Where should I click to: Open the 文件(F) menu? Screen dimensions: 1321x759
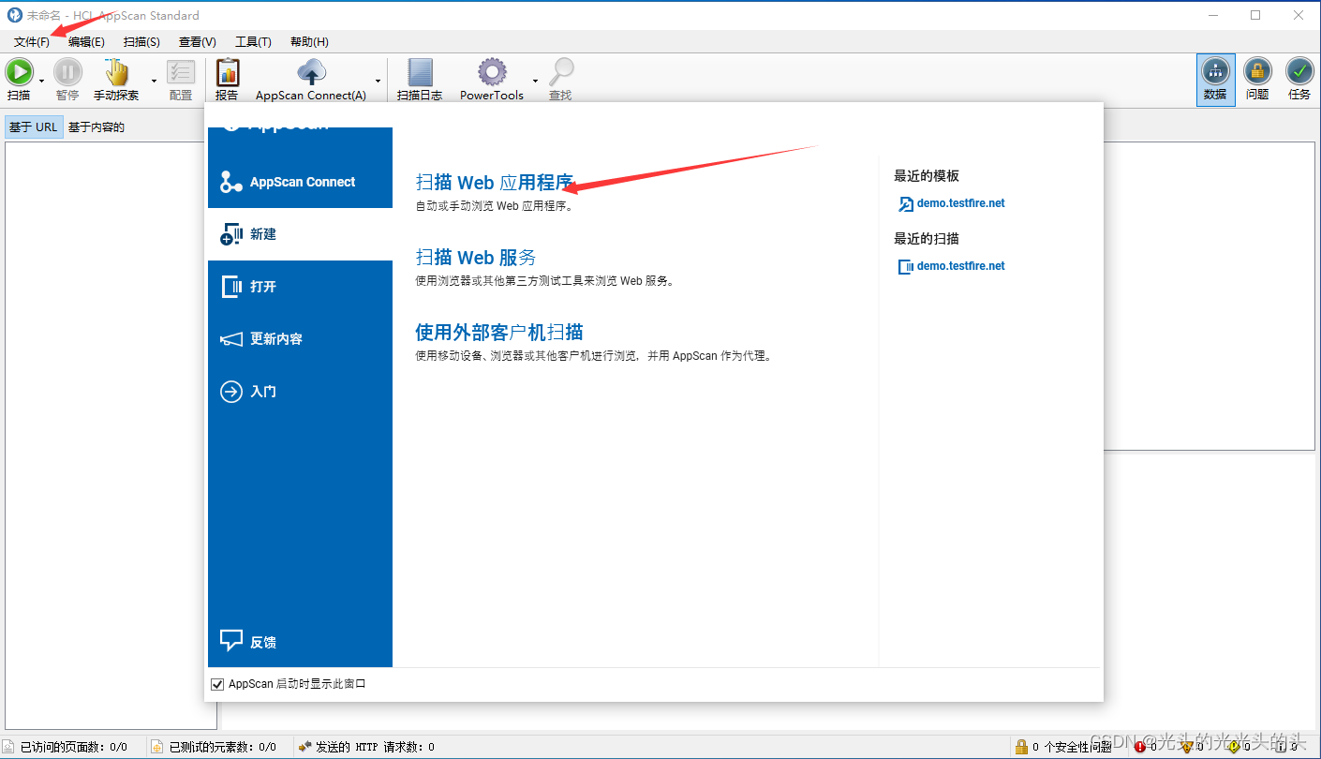click(x=32, y=42)
